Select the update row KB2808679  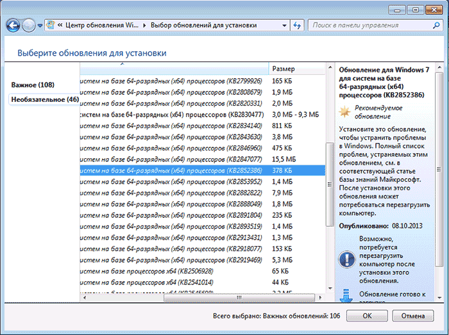click(x=203, y=92)
